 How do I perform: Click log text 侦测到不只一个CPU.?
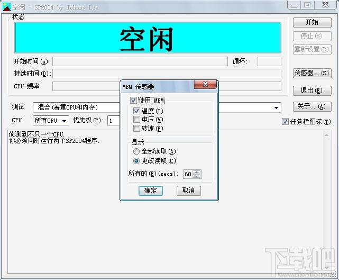coord(36,134)
